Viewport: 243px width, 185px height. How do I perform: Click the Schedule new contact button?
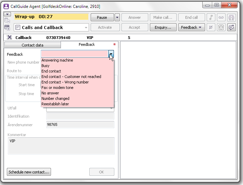(x=29, y=172)
